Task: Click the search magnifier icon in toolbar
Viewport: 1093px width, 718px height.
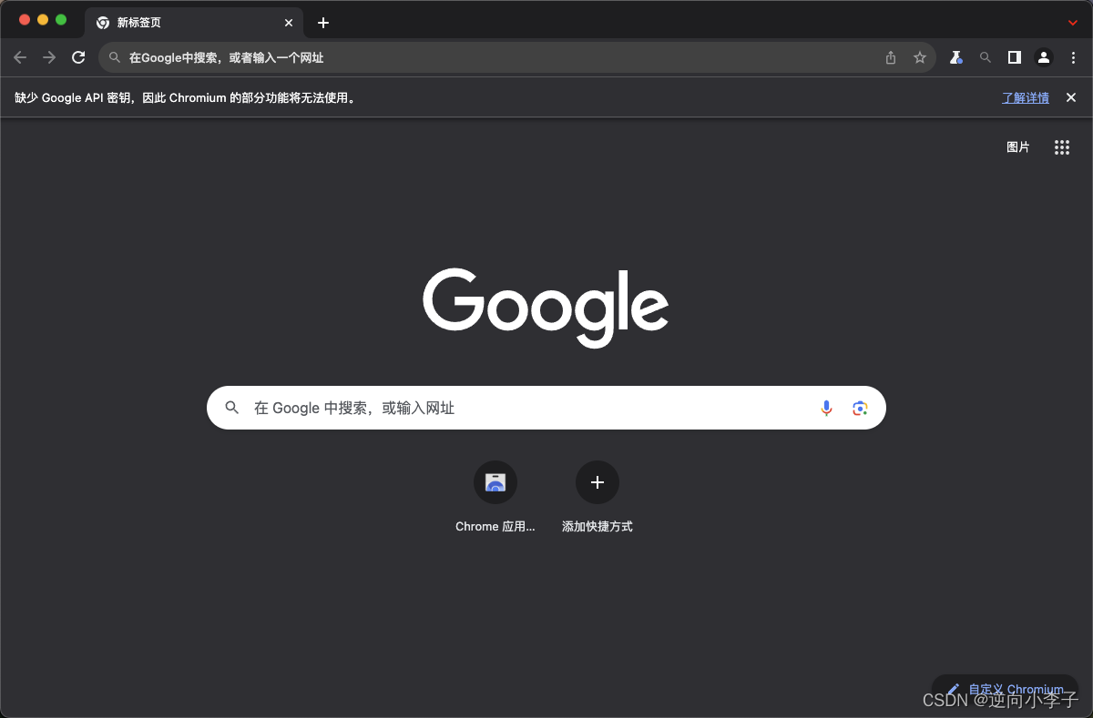Action: point(985,56)
